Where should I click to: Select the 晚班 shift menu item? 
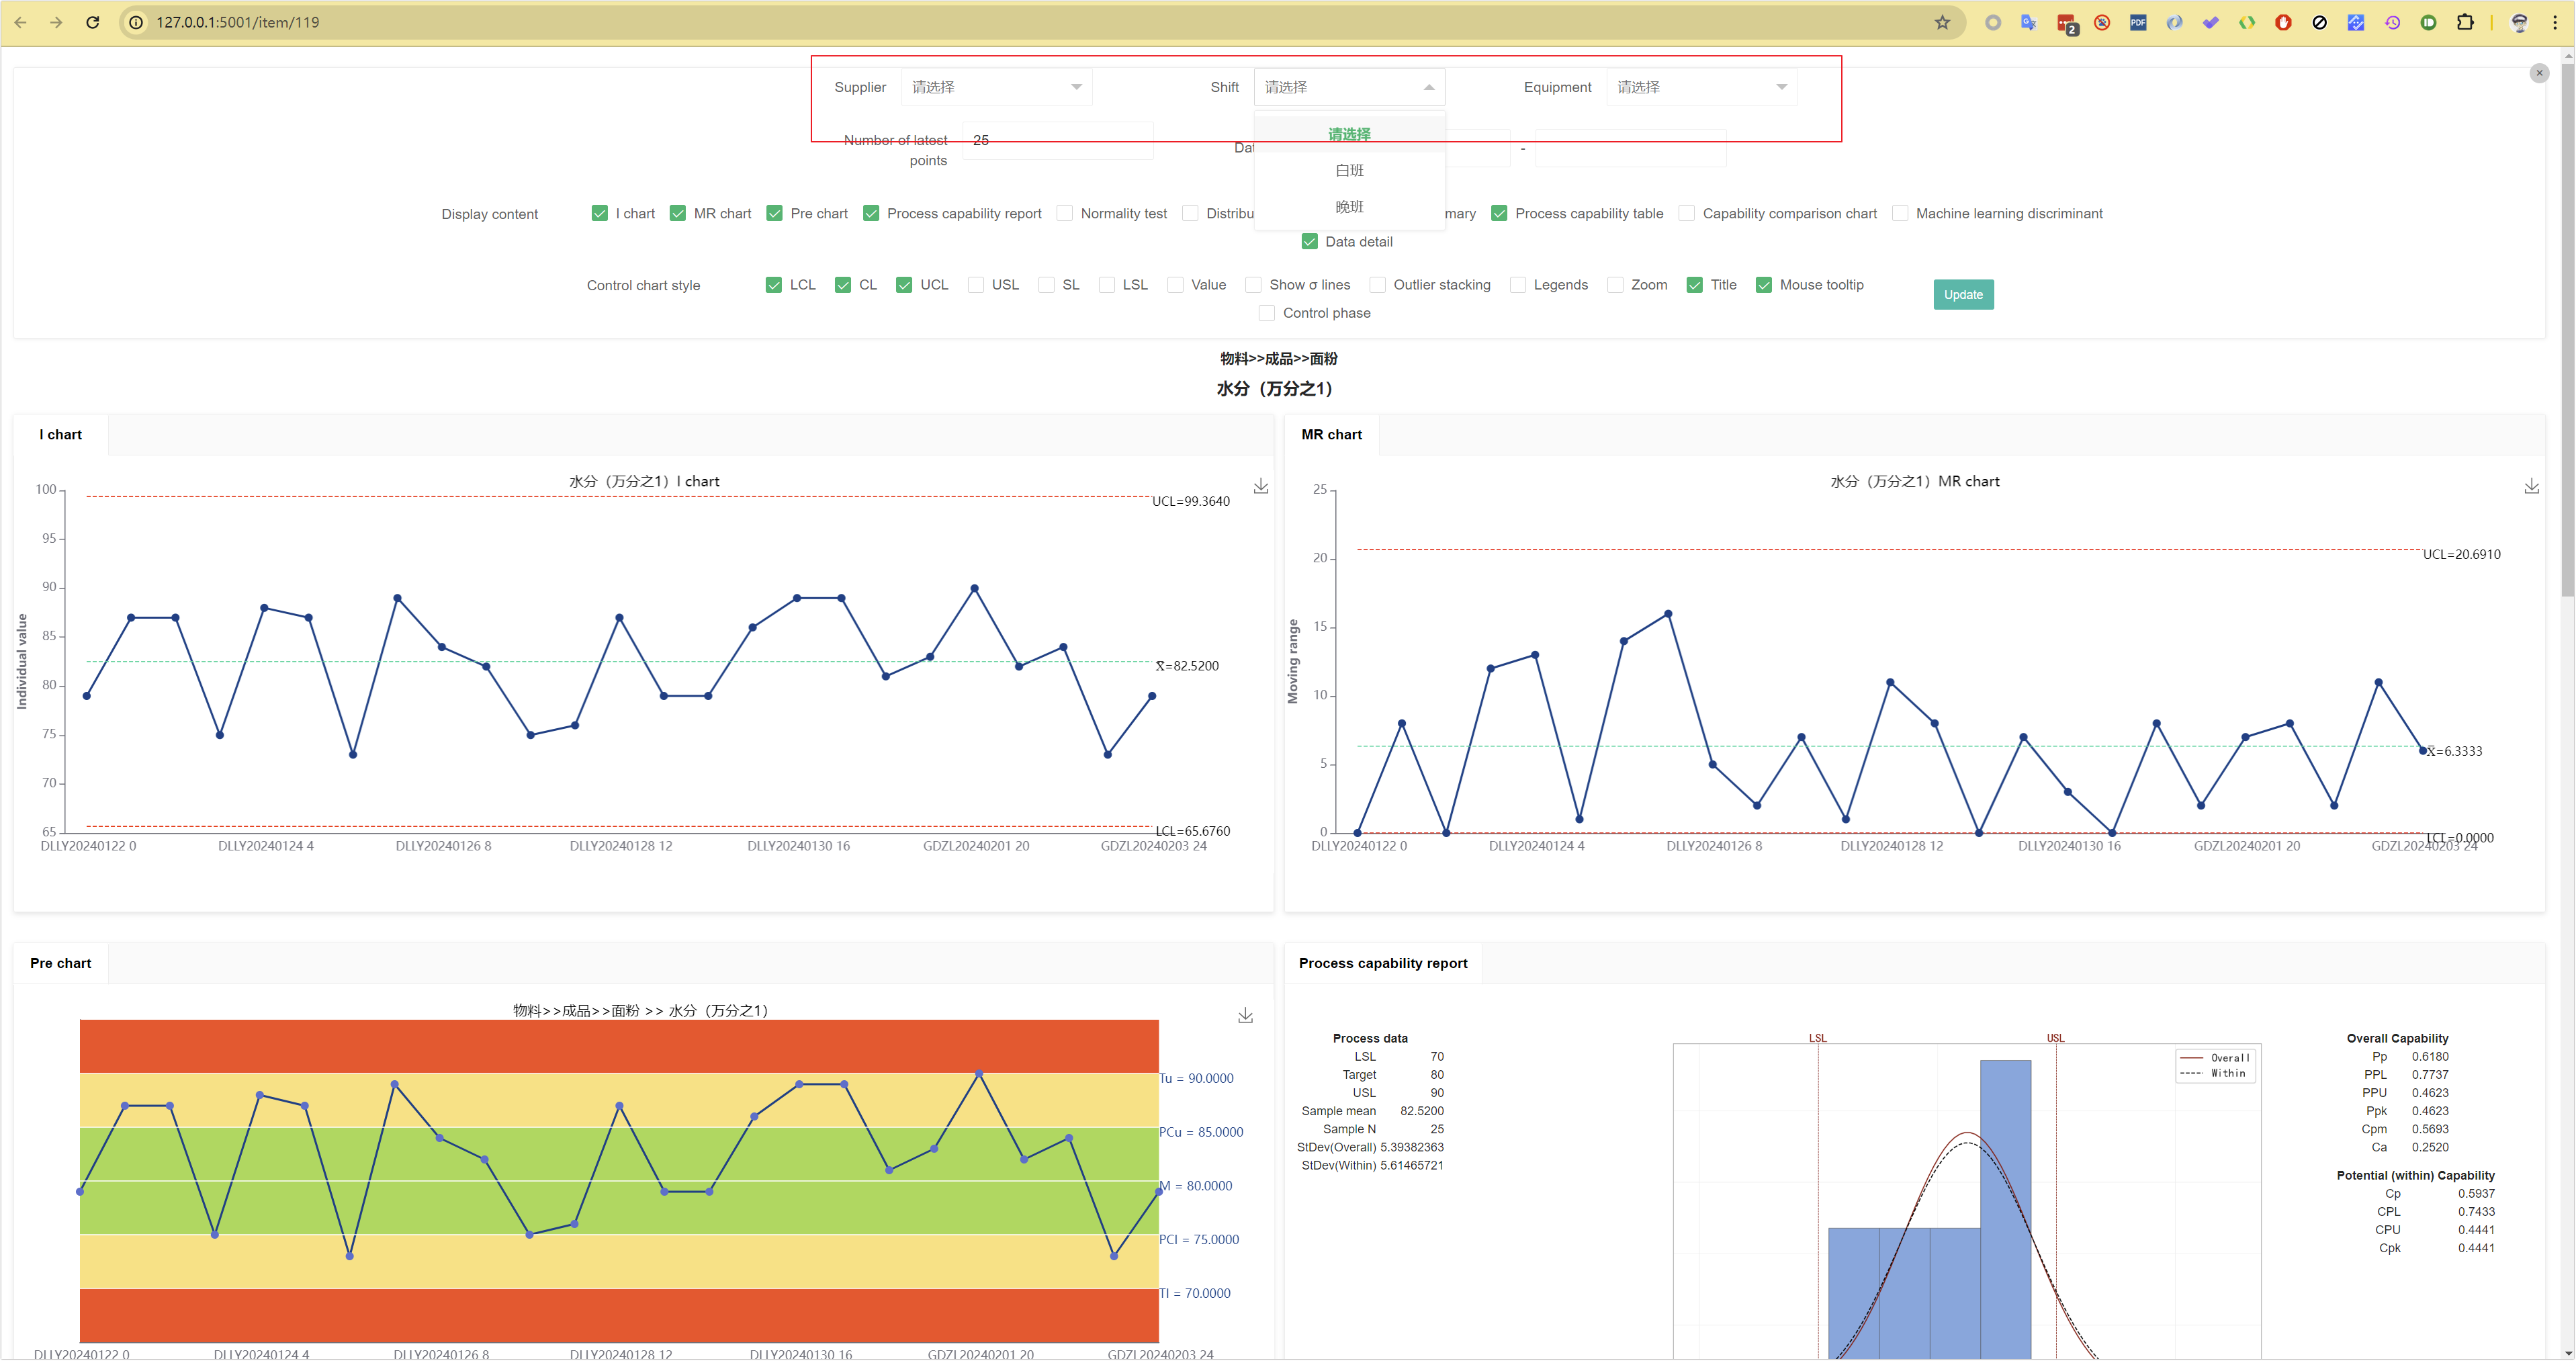point(1349,208)
